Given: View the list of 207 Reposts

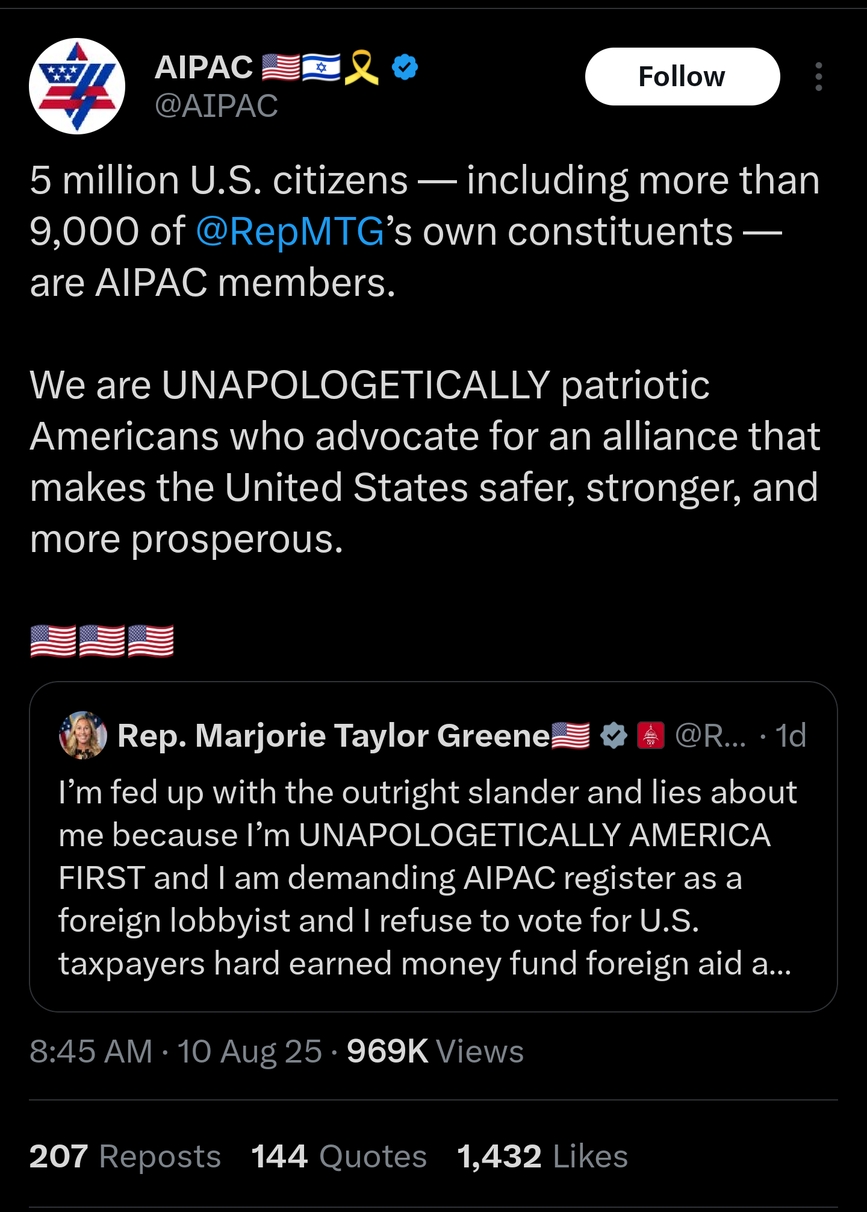Looking at the screenshot, I should (x=125, y=1157).
